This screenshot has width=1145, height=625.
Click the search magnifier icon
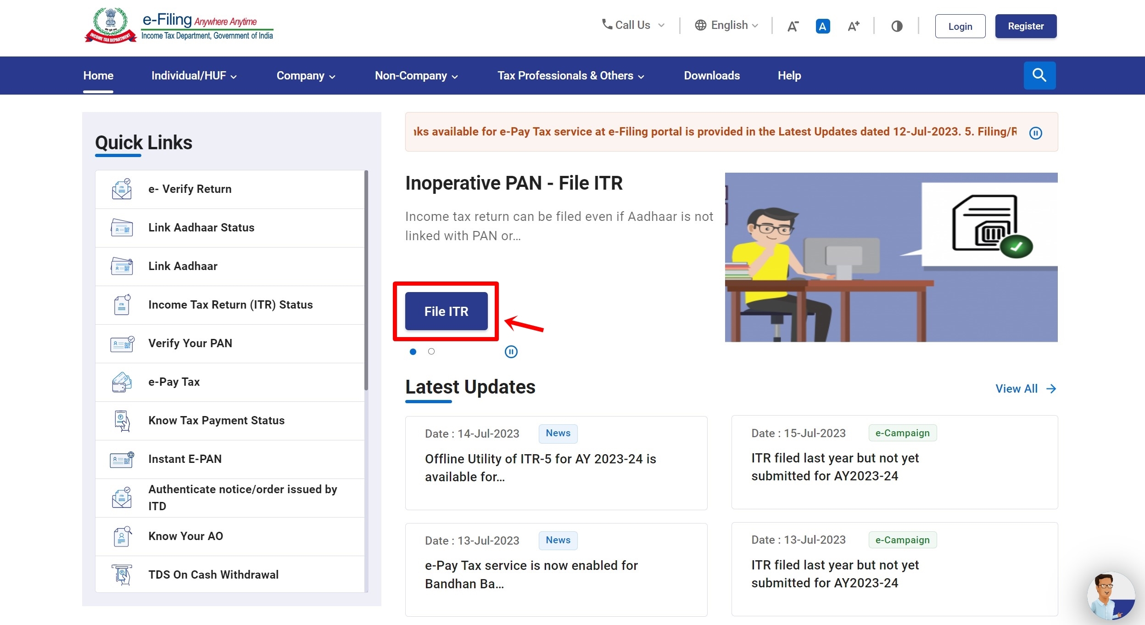1039,75
